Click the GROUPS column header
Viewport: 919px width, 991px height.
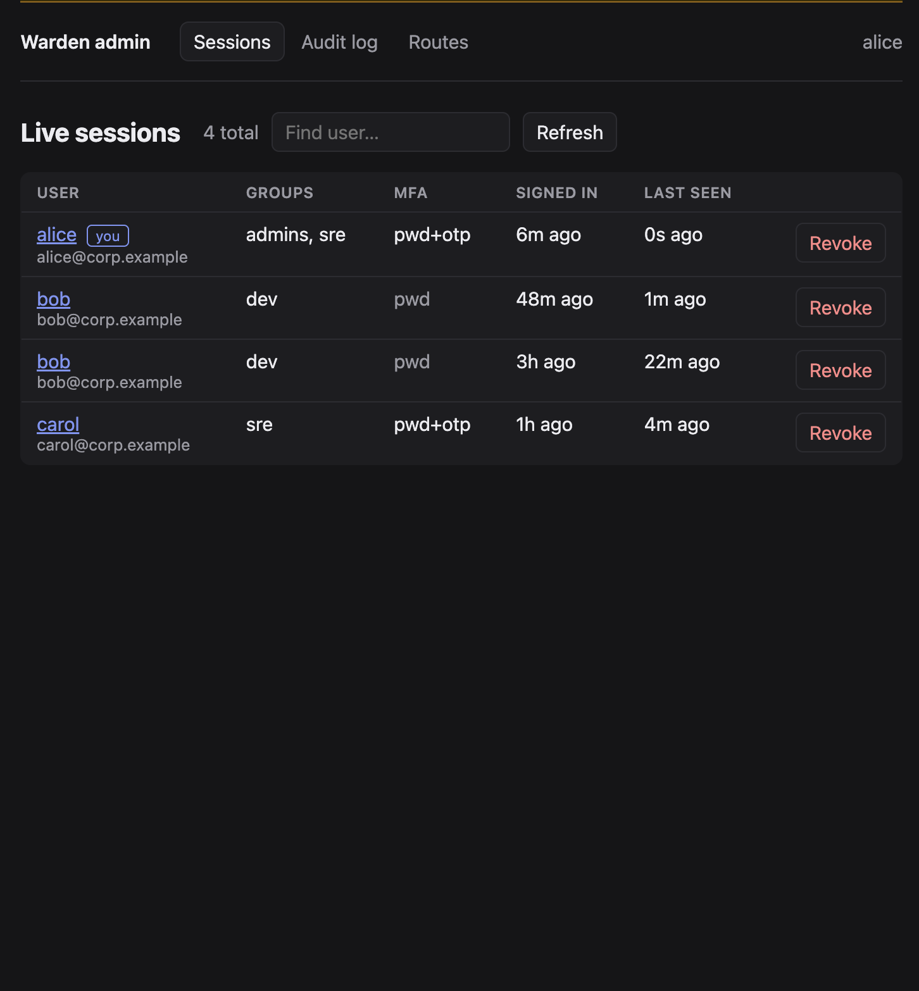pyautogui.click(x=280, y=193)
